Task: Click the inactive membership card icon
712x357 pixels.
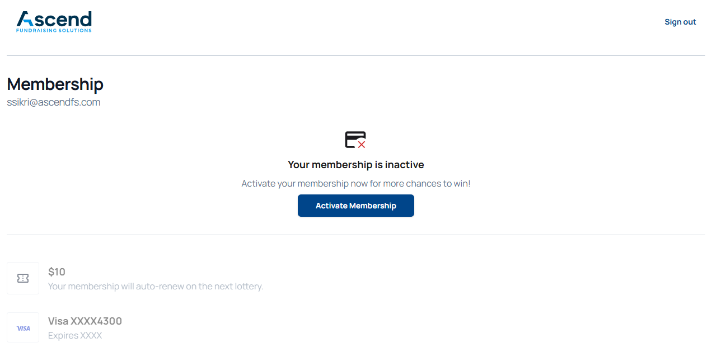Action: [354, 139]
